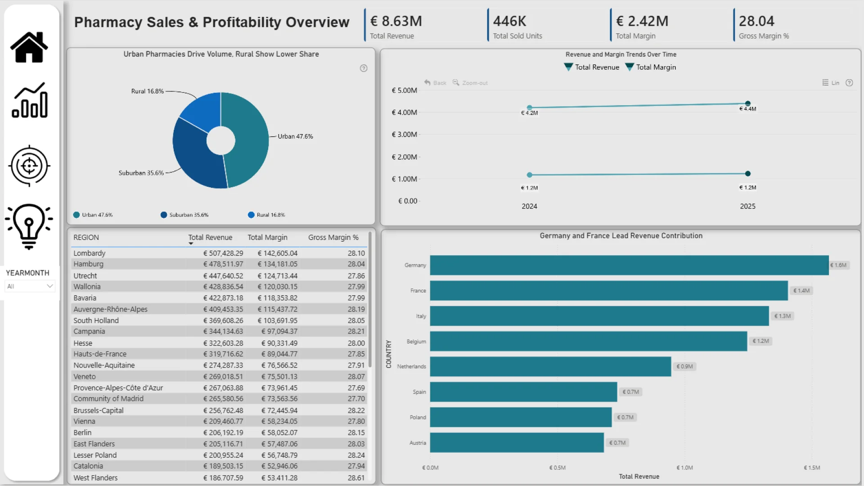Open the bar chart analytics page icon
864x486 pixels.
(x=30, y=100)
